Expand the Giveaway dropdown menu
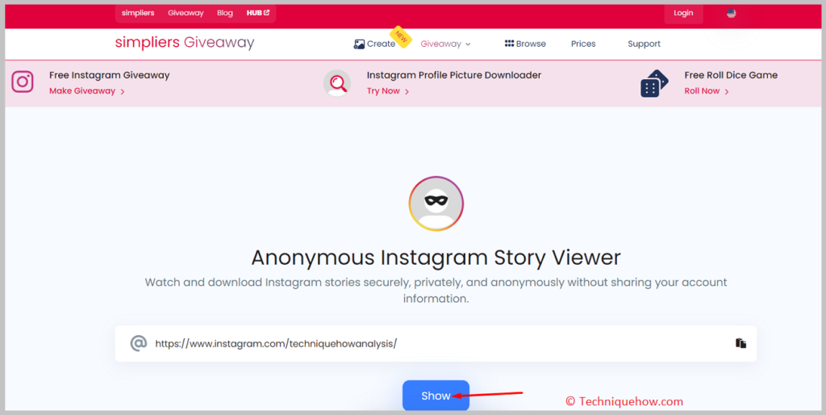 pos(445,44)
